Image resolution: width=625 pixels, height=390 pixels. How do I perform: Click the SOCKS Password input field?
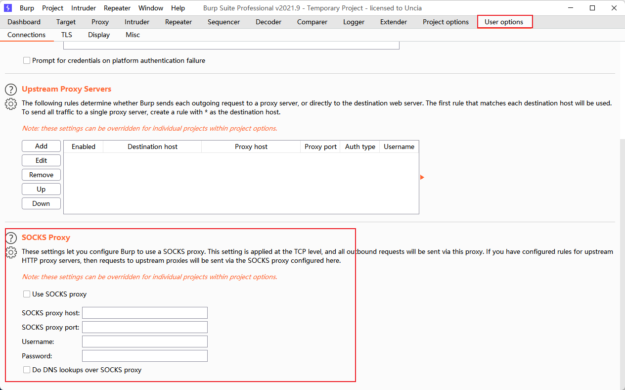pos(145,356)
